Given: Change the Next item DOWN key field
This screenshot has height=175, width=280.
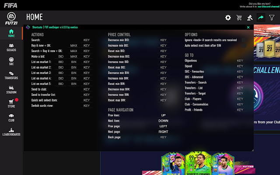Looking at the screenshot, I should (x=163, y=121).
